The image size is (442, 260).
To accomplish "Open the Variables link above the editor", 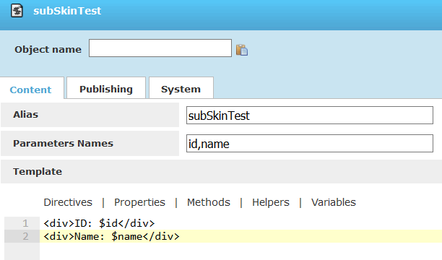I will click(x=334, y=202).
